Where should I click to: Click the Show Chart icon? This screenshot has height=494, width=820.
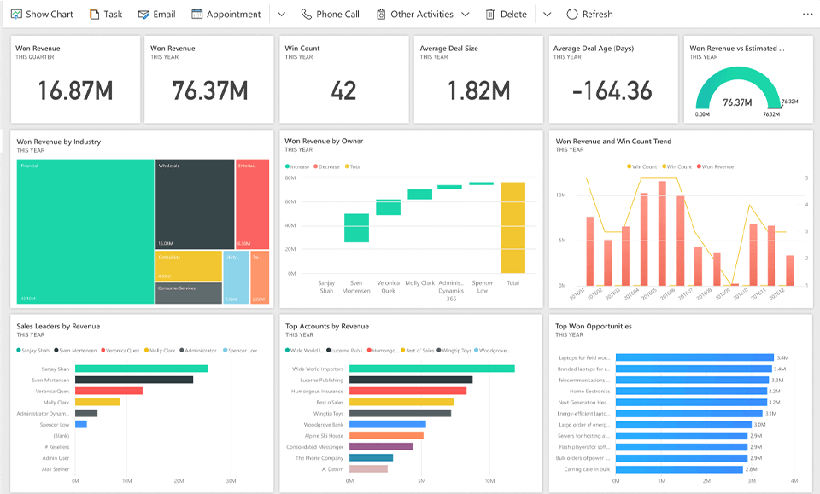pyautogui.click(x=16, y=15)
